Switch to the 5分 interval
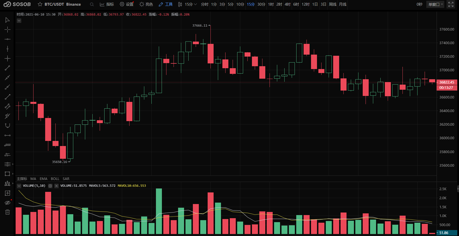Viewport: 459px width, 236px height. (231, 4)
